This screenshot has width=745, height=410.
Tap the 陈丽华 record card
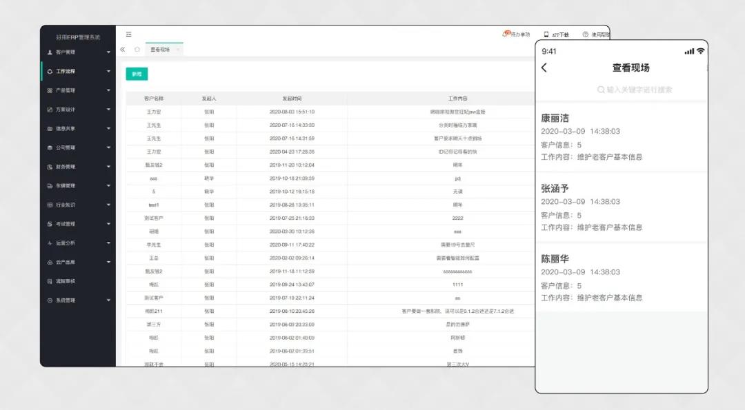tap(621, 278)
